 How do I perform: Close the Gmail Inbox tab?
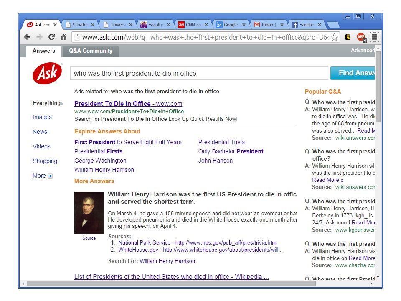[x=282, y=25]
